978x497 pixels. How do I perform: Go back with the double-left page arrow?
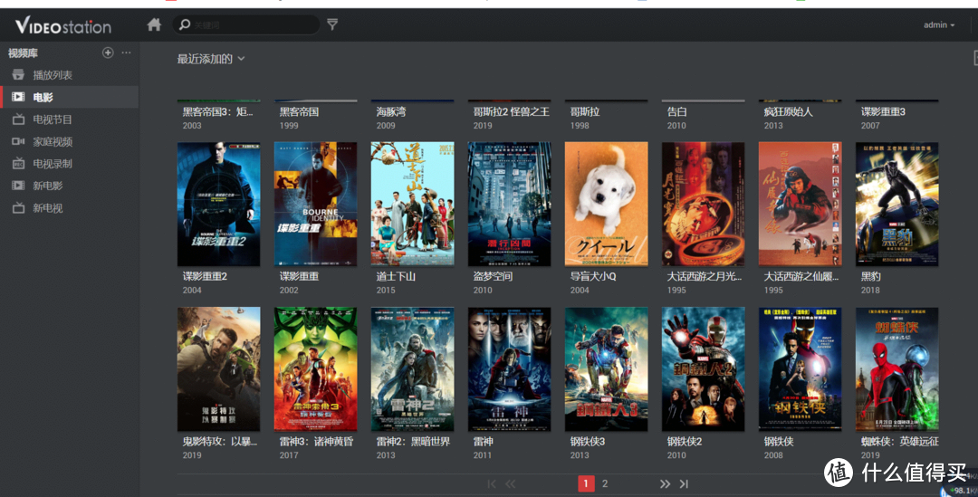[x=510, y=484]
